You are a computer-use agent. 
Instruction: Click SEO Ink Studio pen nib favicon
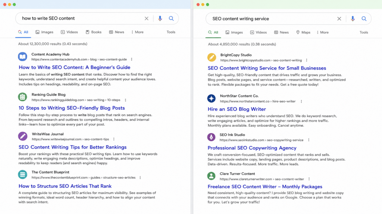[x=211, y=137]
